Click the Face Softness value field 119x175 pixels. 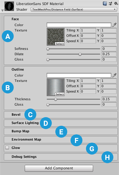(109, 49)
